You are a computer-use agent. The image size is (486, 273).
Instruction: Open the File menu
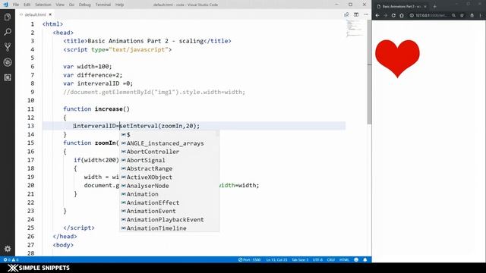(16, 5)
